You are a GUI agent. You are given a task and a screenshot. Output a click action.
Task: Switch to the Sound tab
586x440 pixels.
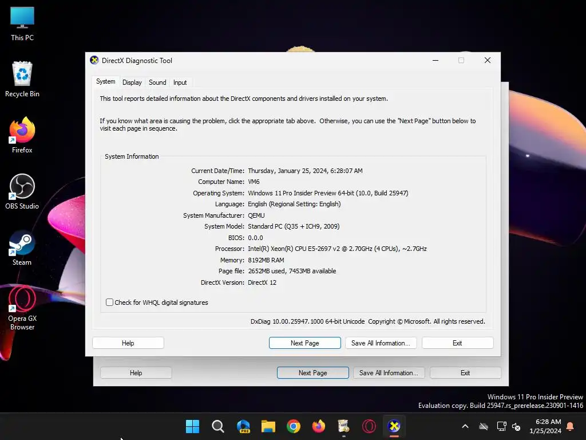point(157,82)
